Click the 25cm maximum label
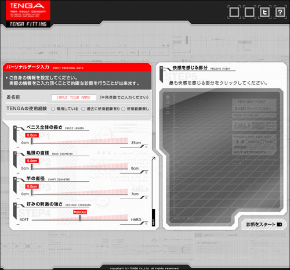The height and width of the screenshot is (270, 290). (136, 143)
